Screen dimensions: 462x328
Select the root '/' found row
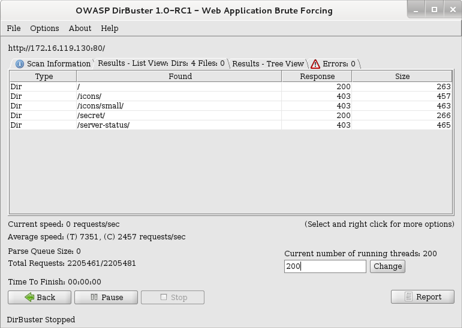pyautogui.click(x=231, y=87)
